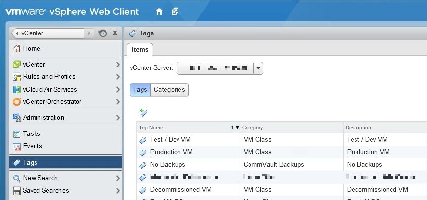Select the Items tab

pos(140,50)
